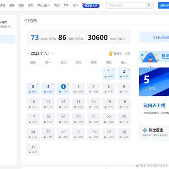
Task: Click the 每日签到 heading
Action: 31,21
